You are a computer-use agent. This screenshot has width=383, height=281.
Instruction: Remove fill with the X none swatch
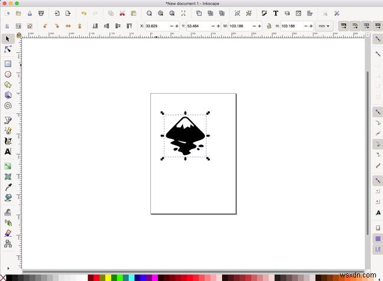coord(3,278)
